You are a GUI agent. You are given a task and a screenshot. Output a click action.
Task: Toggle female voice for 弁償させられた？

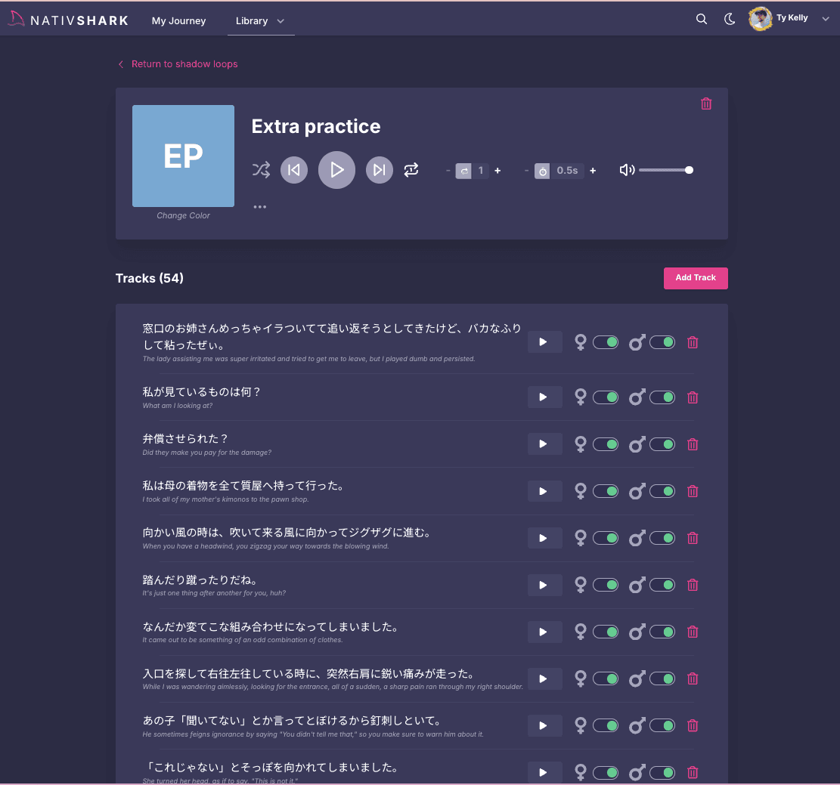pos(606,444)
